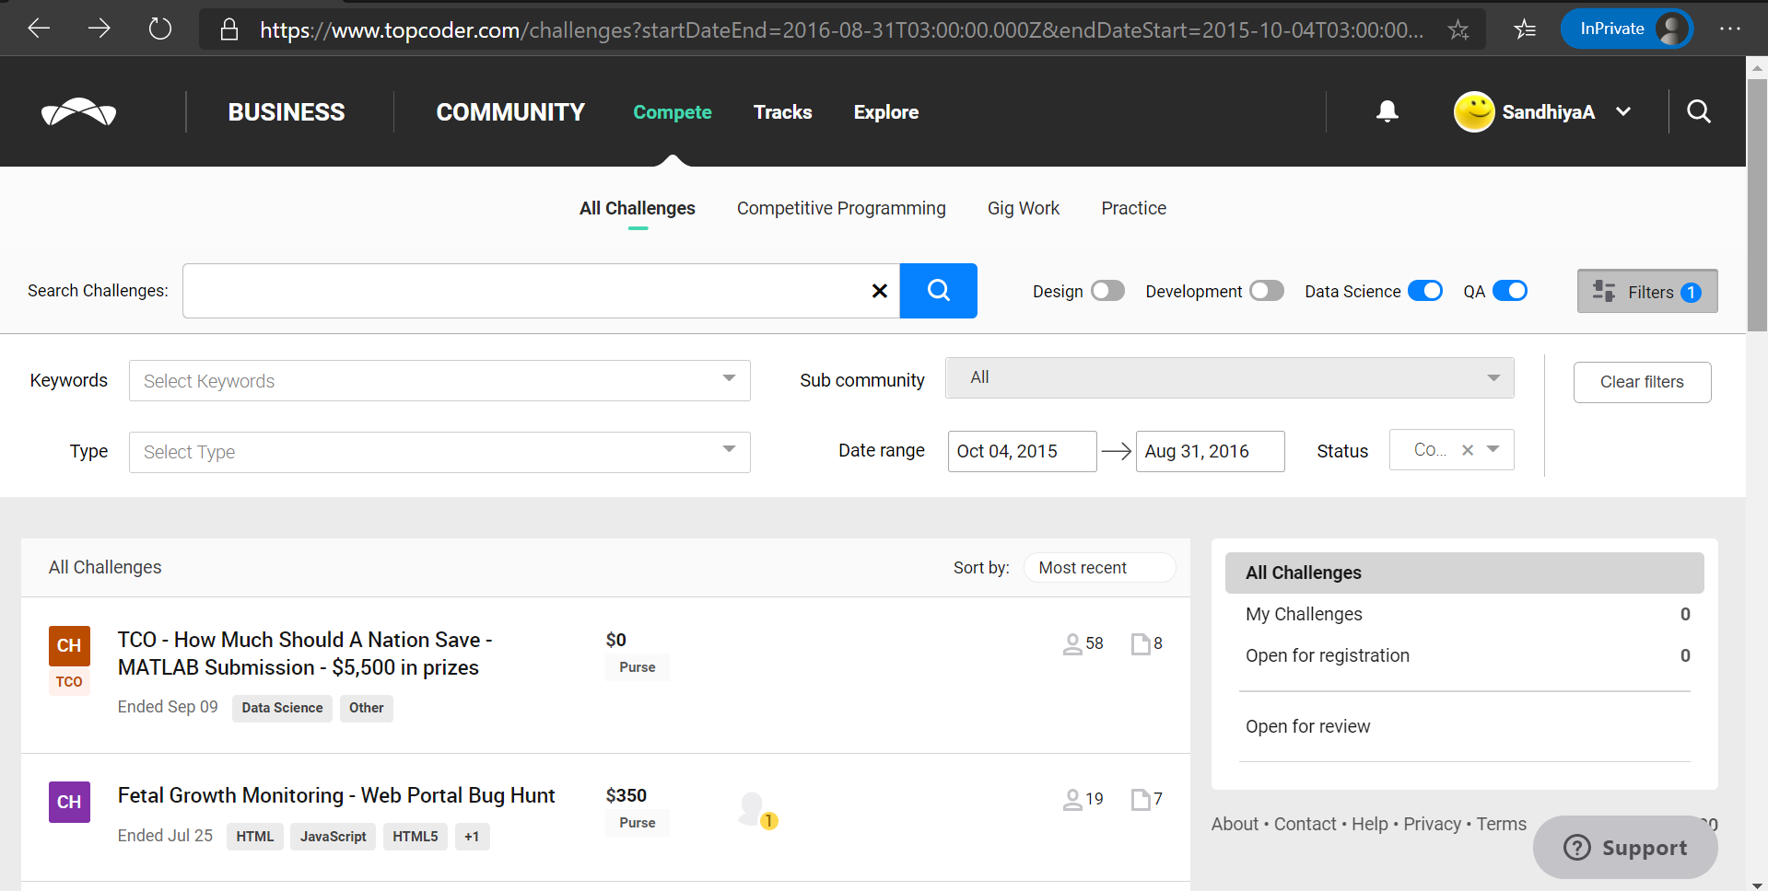Image resolution: width=1768 pixels, height=891 pixels.
Task: Open the Sub community dropdown
Action: [1230, 377]
